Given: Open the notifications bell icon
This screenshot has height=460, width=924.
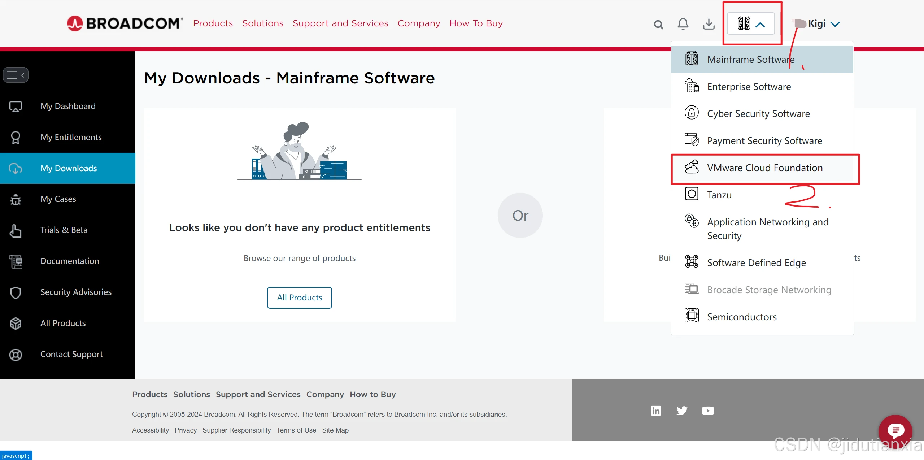Looking at the screenshot, I should [x=683, y=24].
